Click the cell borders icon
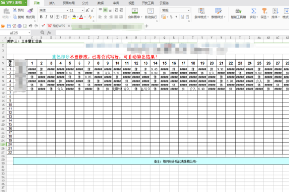 pyautogui.click(x=57, y=17)
